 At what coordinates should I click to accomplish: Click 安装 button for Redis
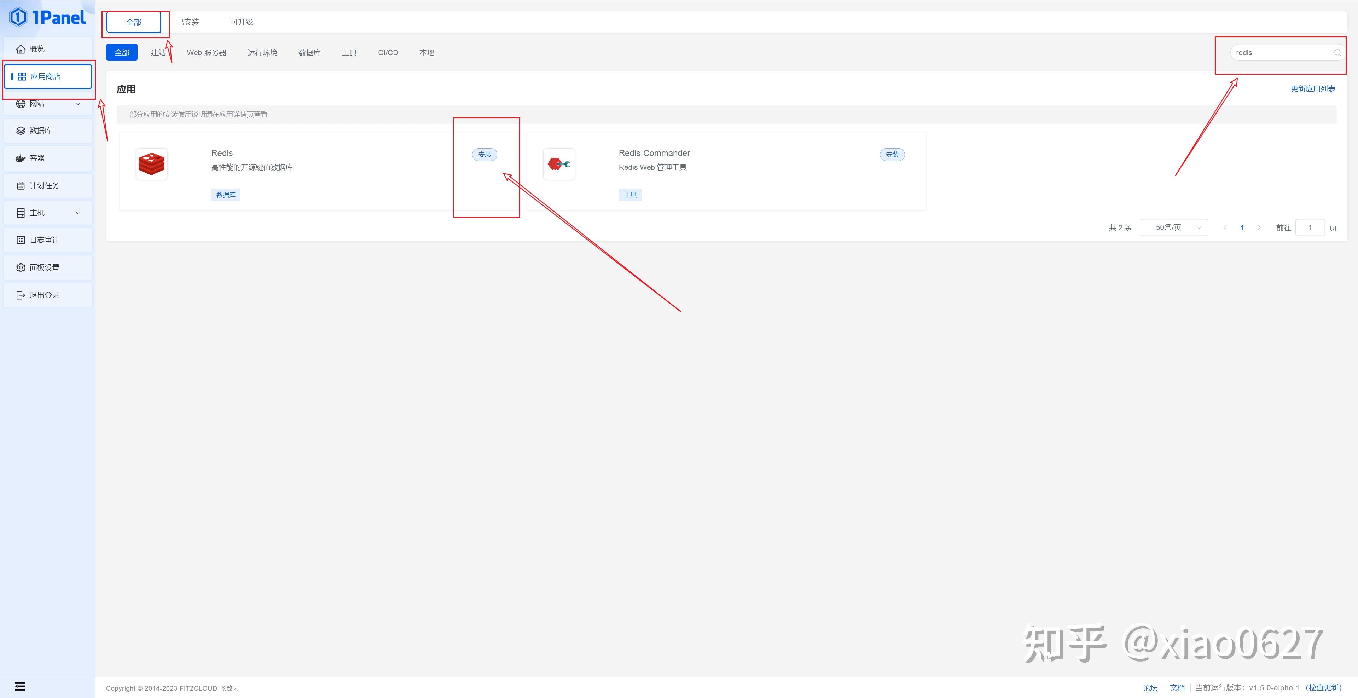tap(484, 155)
